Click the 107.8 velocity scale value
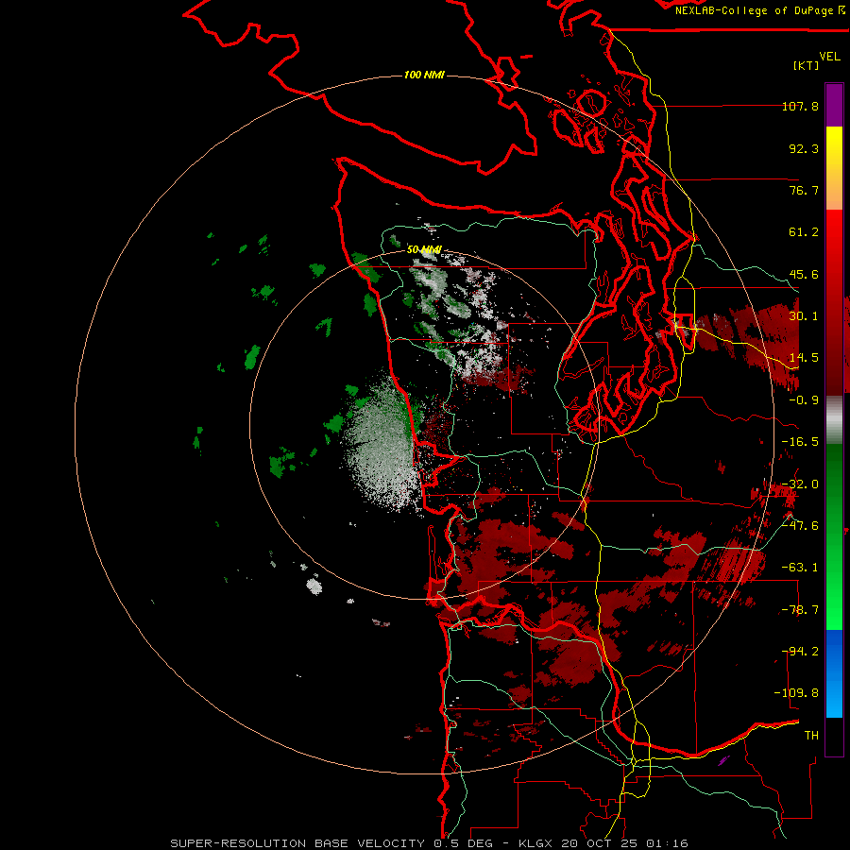The height and width of the screenshot is (850, 850). [800, 106]
